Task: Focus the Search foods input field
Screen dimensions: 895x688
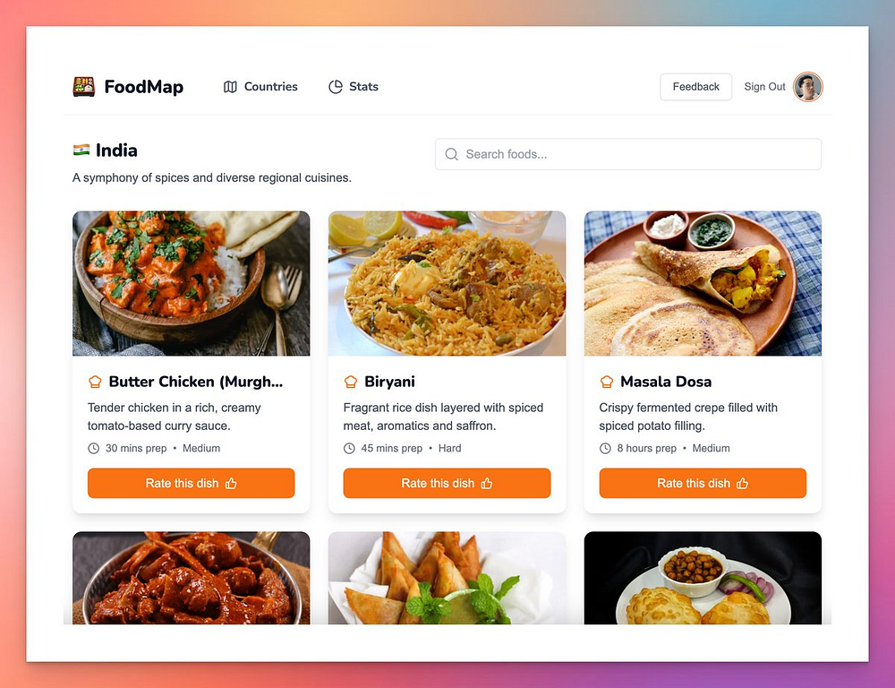Action: (628, 154)
